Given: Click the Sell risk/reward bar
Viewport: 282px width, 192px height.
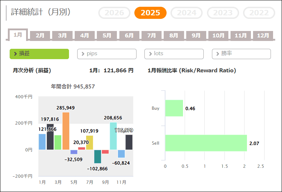Looking at the screenshot, I should [206, 143].
